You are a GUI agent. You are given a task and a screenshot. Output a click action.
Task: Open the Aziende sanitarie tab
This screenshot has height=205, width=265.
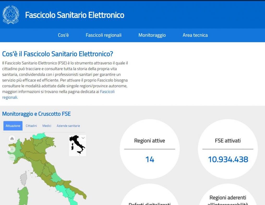click(x=68, y=126)
